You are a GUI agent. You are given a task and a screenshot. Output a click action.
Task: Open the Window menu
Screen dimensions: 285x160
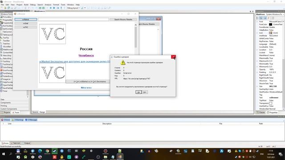click(70, 5)
